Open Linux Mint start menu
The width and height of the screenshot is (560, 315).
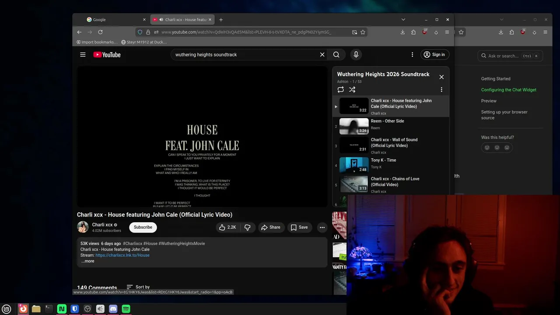(7, 309)
